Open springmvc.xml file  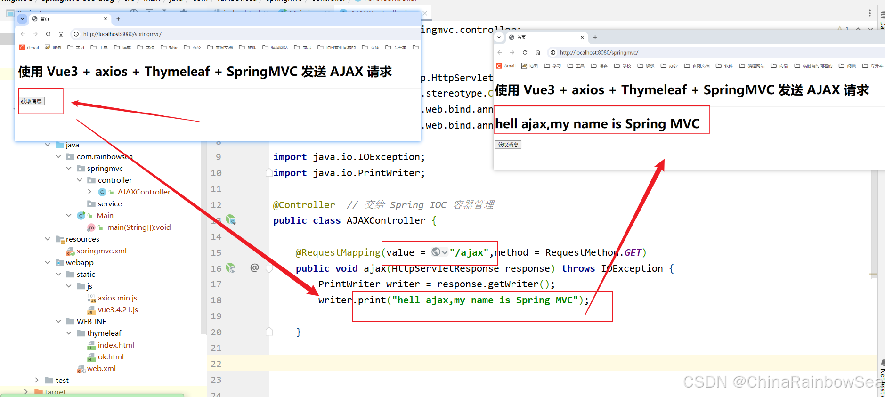[101, 251]
